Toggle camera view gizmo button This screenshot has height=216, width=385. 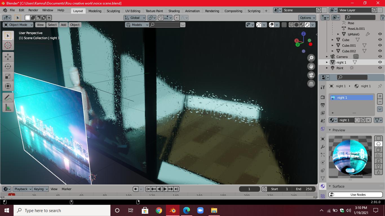[311, 75]
